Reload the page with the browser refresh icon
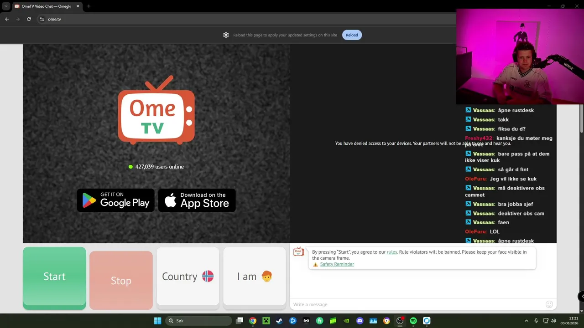This screenshot has height=328, width=584. point(29,19)
